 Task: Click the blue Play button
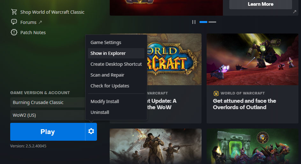pyautogui.click(x=48, y=132)
